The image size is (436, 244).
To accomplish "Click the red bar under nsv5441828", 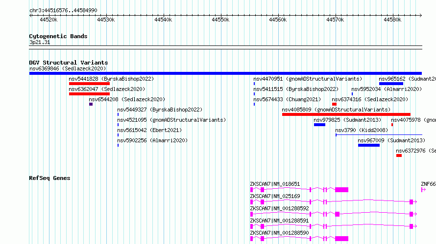I will click(89, 84).
